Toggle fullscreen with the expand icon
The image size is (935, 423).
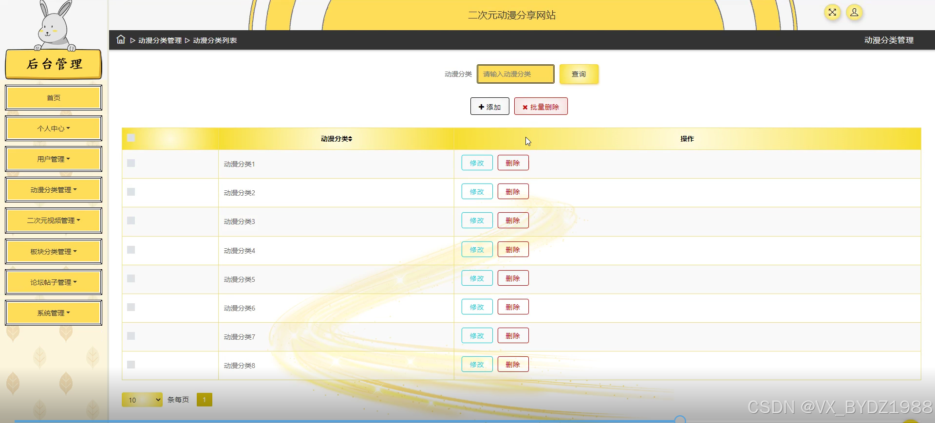(832, 12)
